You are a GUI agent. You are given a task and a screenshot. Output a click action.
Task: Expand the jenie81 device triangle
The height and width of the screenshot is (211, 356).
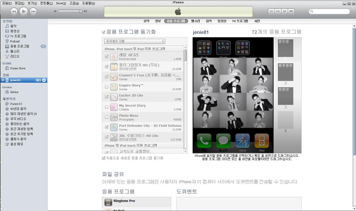[x=3, y=80]
